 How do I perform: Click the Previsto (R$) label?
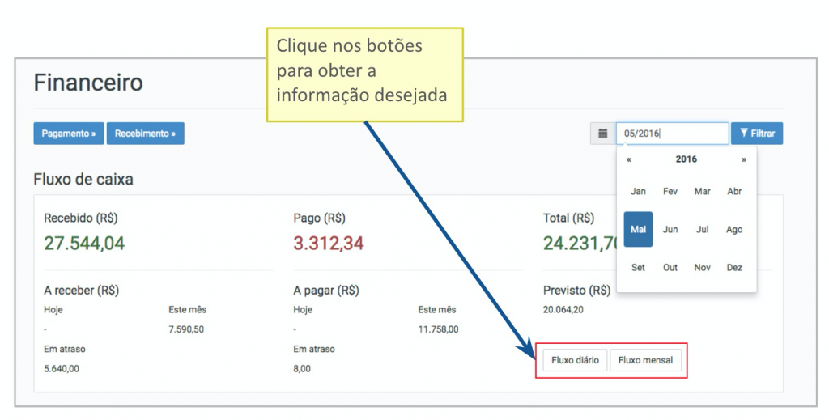tap(576, 290)
